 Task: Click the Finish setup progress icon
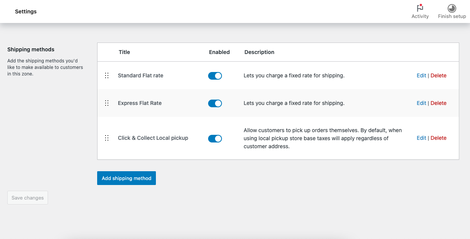click(x=452, y=8)
